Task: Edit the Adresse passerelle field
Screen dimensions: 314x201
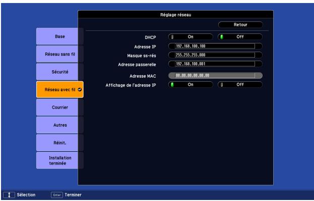Action: click(x=215, y=64)
